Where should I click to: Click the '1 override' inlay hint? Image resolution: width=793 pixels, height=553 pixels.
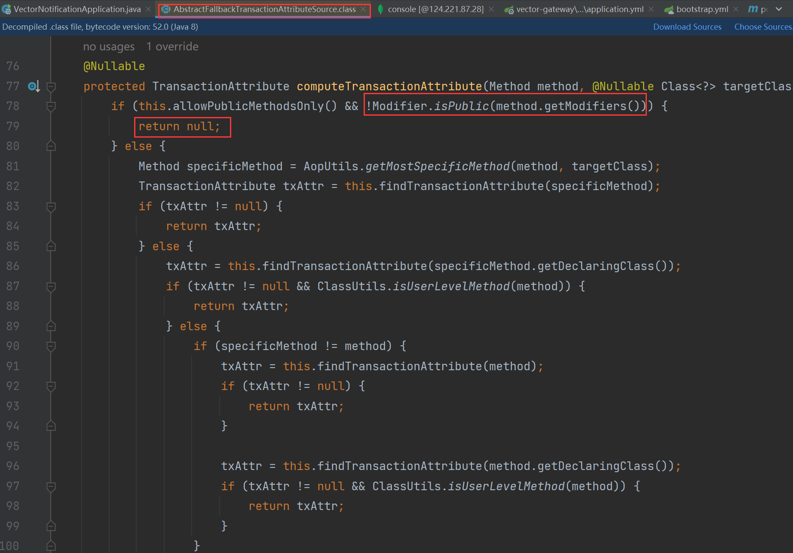coord(172,46)
